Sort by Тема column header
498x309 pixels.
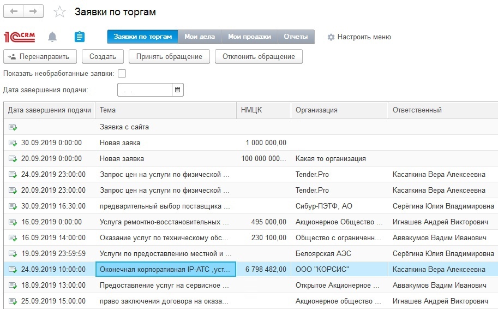pos(166,110)
